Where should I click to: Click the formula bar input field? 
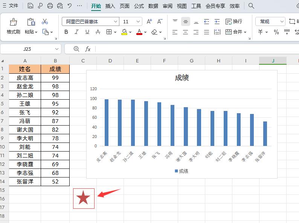pos(197,49)
